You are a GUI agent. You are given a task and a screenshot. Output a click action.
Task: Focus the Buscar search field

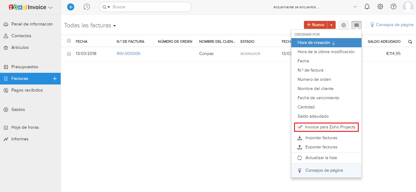point(149,7)
